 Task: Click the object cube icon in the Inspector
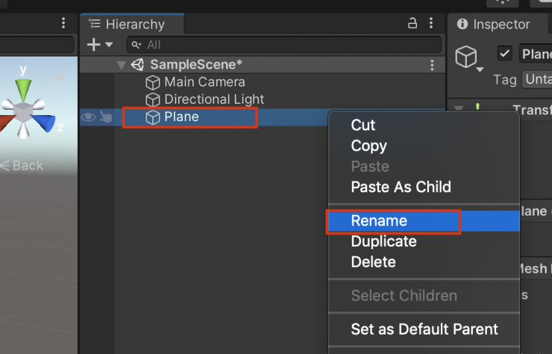466,57
